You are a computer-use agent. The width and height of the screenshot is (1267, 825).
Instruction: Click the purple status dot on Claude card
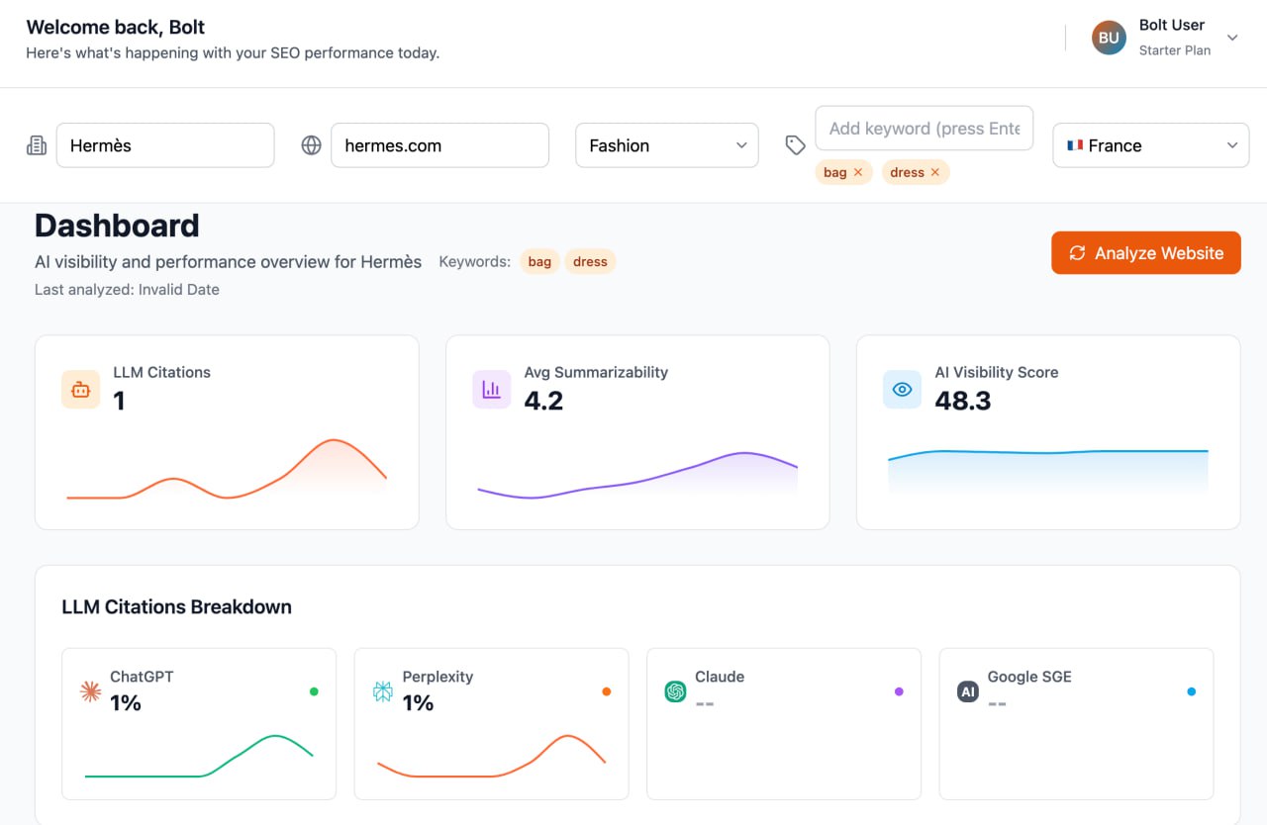(899, 691)
